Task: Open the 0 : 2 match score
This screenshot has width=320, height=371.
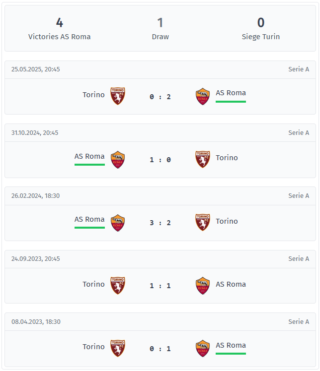Action: click(x=160, y=97)
